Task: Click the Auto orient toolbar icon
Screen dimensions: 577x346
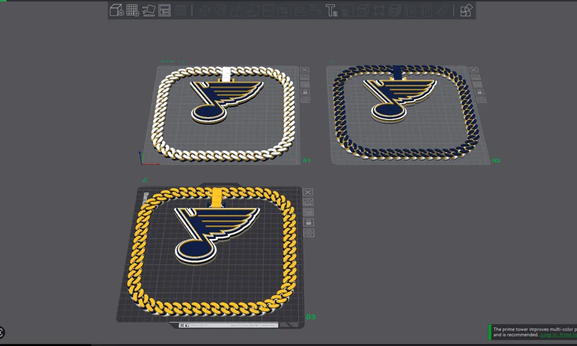Action: (149, 10)
